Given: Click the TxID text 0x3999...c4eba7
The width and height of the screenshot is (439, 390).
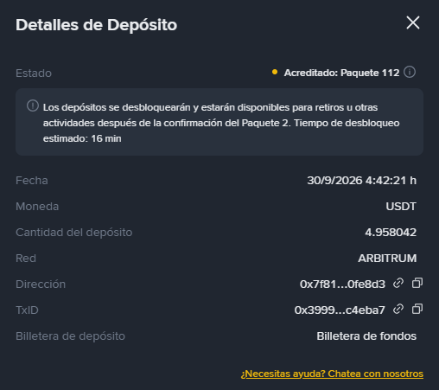Looking at the screenshot, I should [x=340, y=310].
